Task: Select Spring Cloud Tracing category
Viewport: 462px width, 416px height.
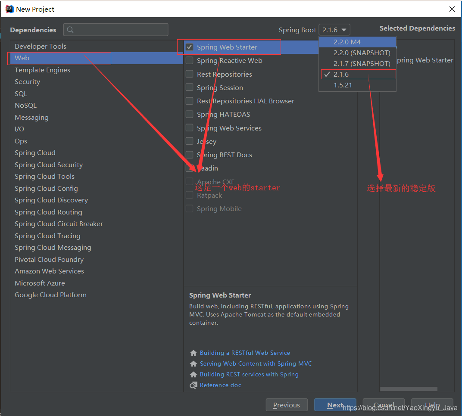Action: click(97, 236)
